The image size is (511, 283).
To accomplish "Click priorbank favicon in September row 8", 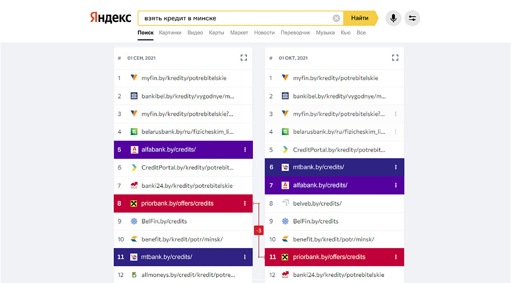I will coord(134,204).
